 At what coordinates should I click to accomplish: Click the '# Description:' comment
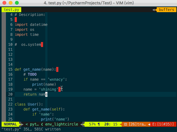pyautogui.click(x=30, y=15)
